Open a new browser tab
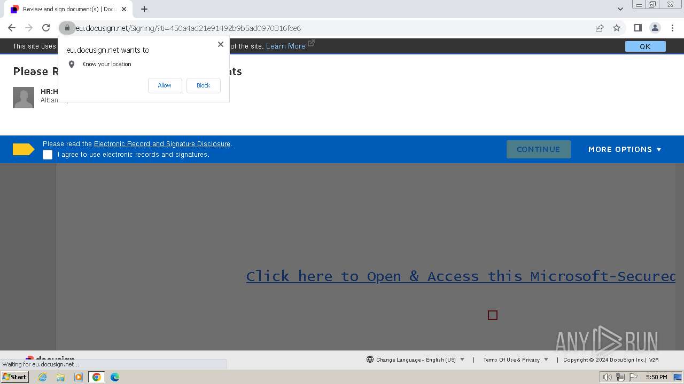The width and height of the screenshot is (684, 384). click(x=144, y=9)
